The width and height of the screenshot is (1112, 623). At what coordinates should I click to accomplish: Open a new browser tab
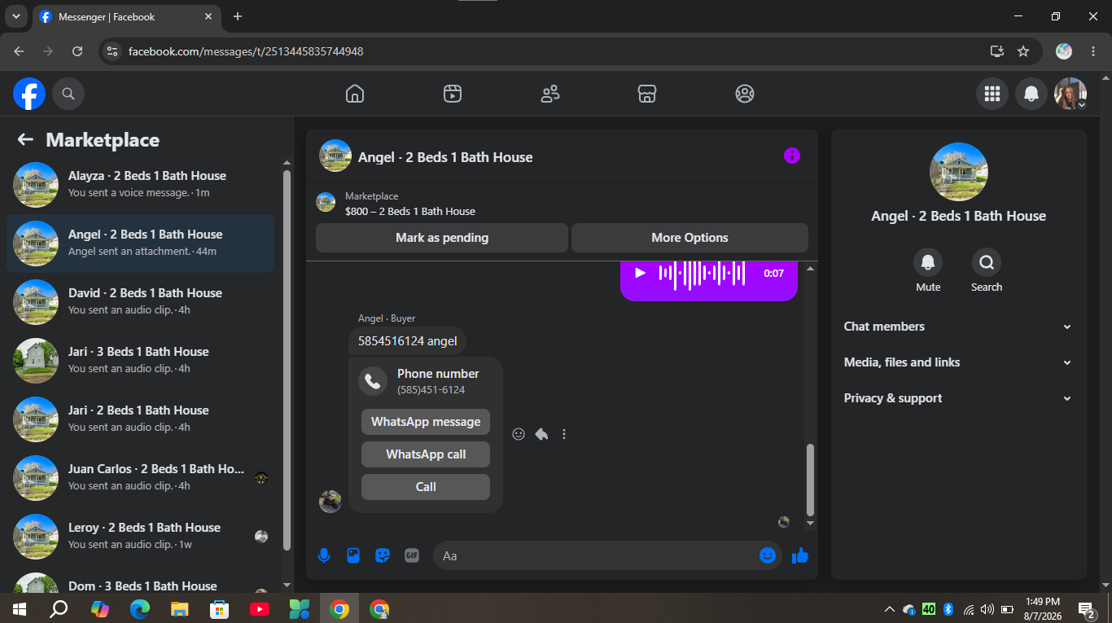pyautogui.click(x=238, y=16)
